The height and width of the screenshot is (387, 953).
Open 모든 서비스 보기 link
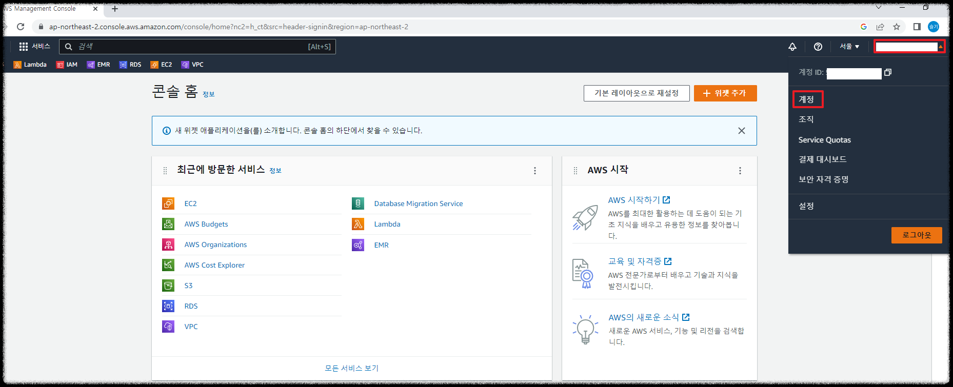[x=352, y=368]
